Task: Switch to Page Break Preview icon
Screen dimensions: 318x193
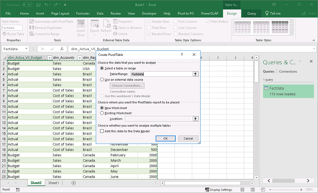Action: coord(263,190)
